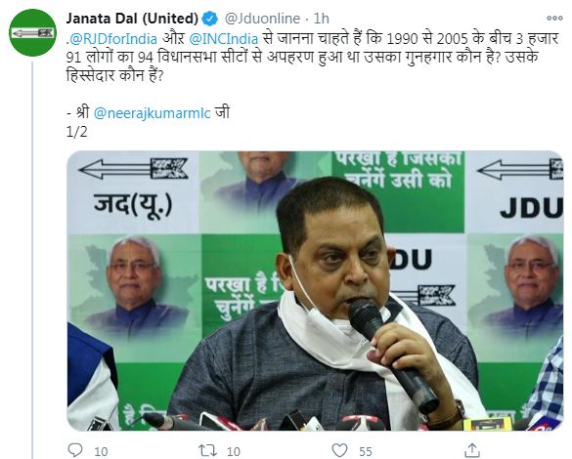572x459 pixels.
Task: Click the retweet count 10
Action: [234, 452]
